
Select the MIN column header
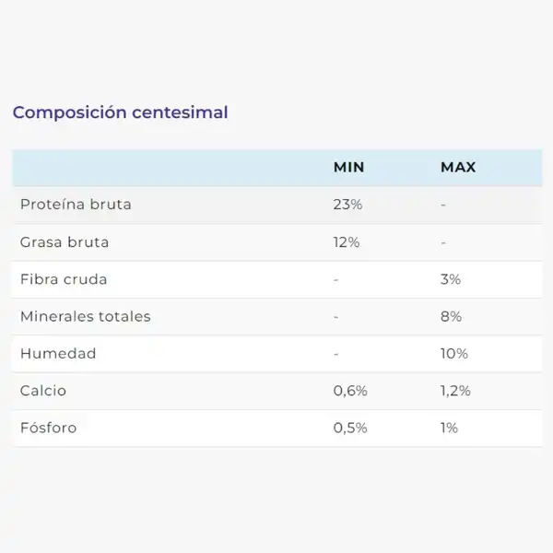tap(348, 167)
